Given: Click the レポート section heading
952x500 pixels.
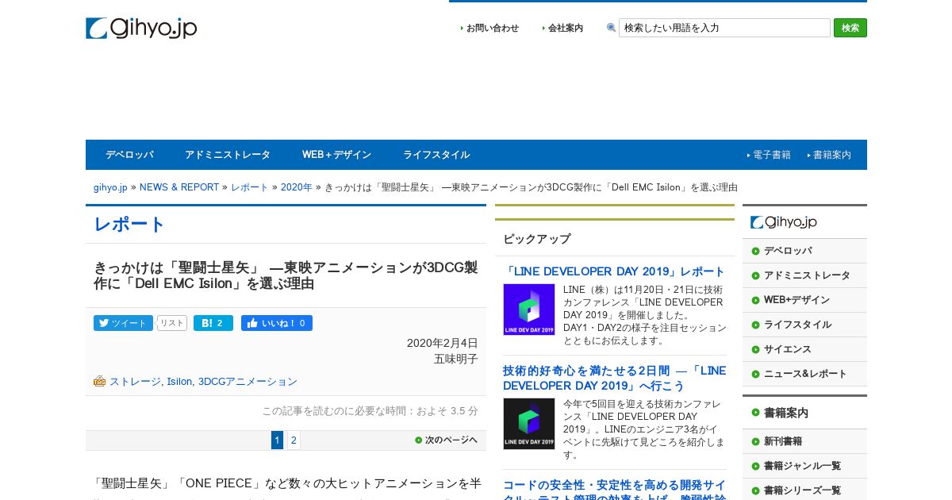Looking at the screenshot, I should pos(129,225).
